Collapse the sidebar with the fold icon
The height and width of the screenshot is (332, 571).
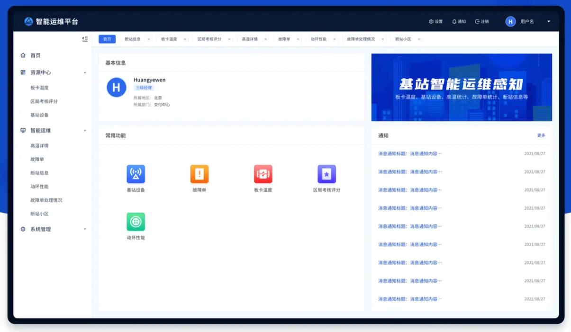click(x=85, y=39)
